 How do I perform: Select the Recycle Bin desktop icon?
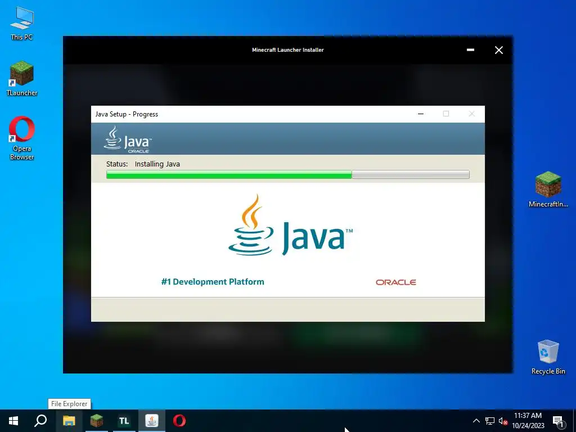(x=548, y=357)
